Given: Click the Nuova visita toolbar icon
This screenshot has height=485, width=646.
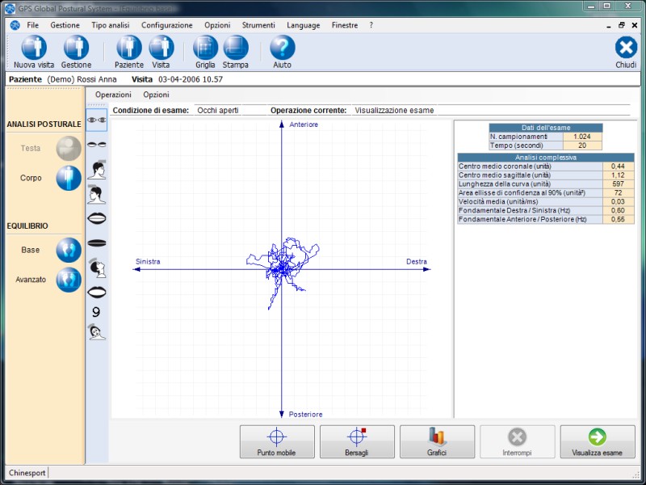Looking at the screenshot, I should pos(34,48).
